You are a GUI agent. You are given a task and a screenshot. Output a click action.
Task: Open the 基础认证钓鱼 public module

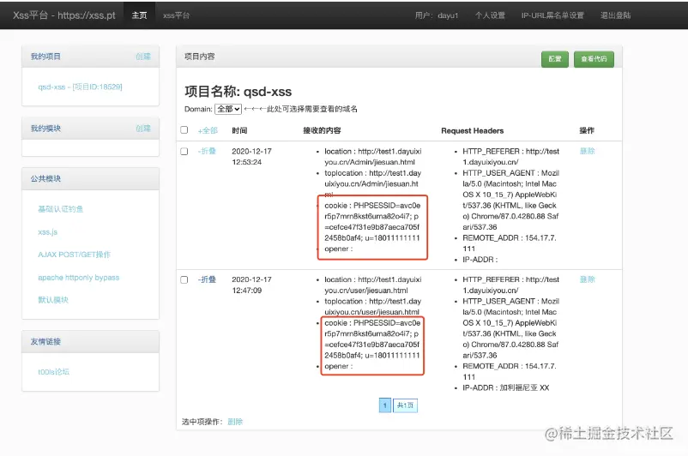(61, 209)
